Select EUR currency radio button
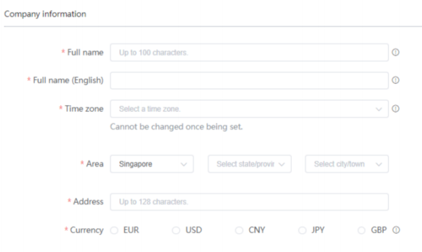 coord(114,230)
